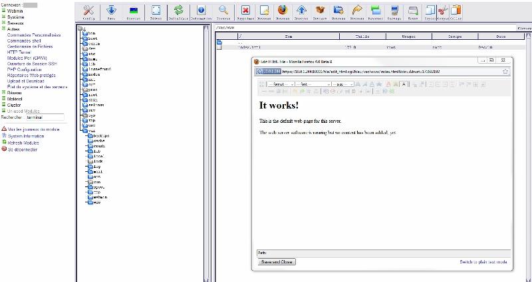This screenshot has height=282, width=532.
Task: Open the Font dropdown in the HTML editor
Action: point(313,84)
